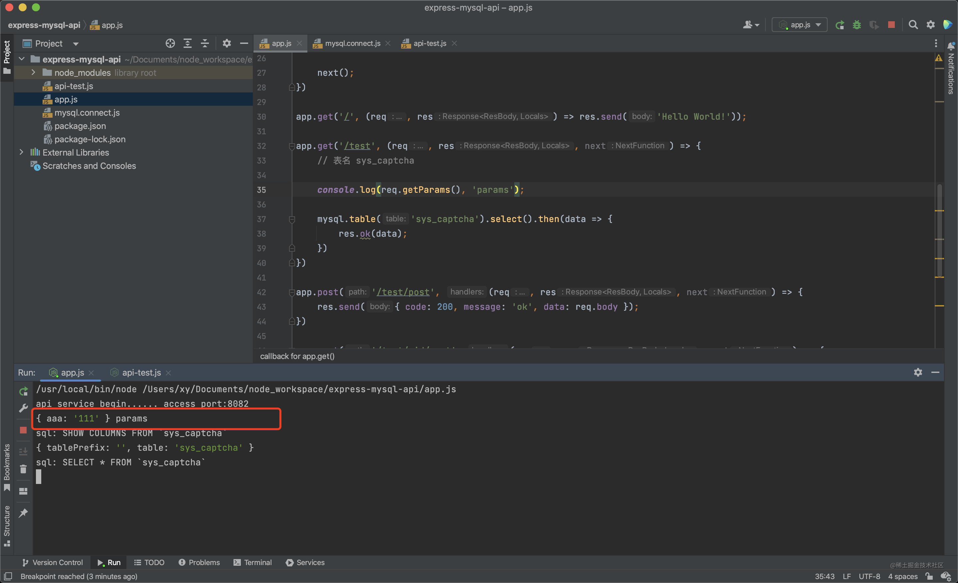Collapse all in Project panel toolbar
Viewport: 958px width, 583px height.
205,44
